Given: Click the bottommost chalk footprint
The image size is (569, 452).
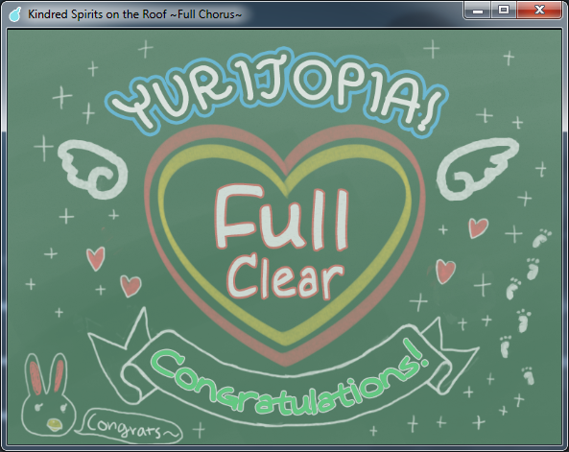Looking at the screenshot, I should pos(529,375).
